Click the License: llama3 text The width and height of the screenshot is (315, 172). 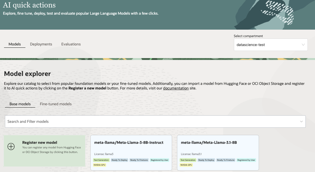click(104, 154)
